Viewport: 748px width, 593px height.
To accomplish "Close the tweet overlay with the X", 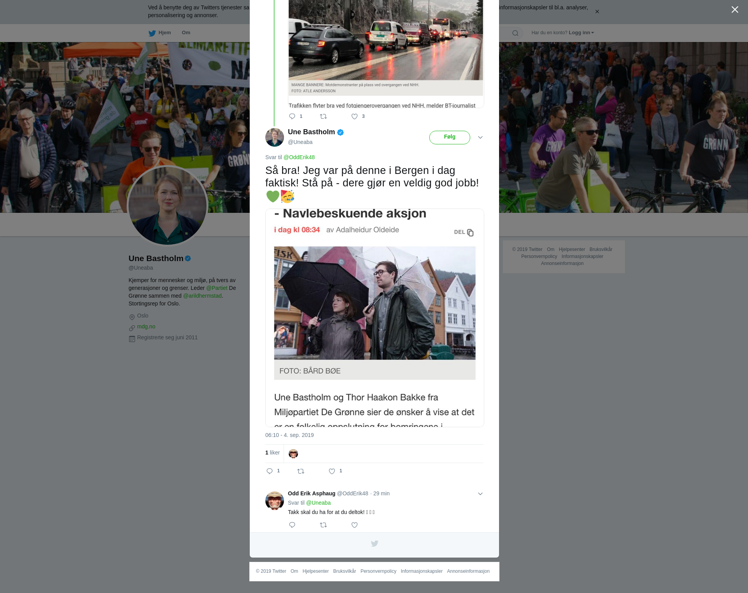I will point(735,10).
